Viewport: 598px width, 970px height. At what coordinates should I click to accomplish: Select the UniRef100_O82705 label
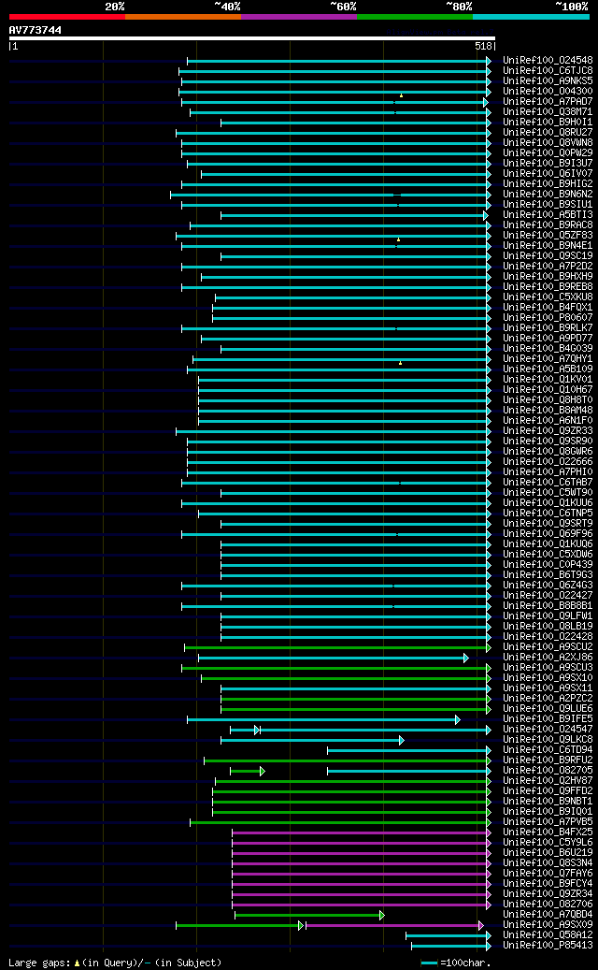(x=548, y=771)
